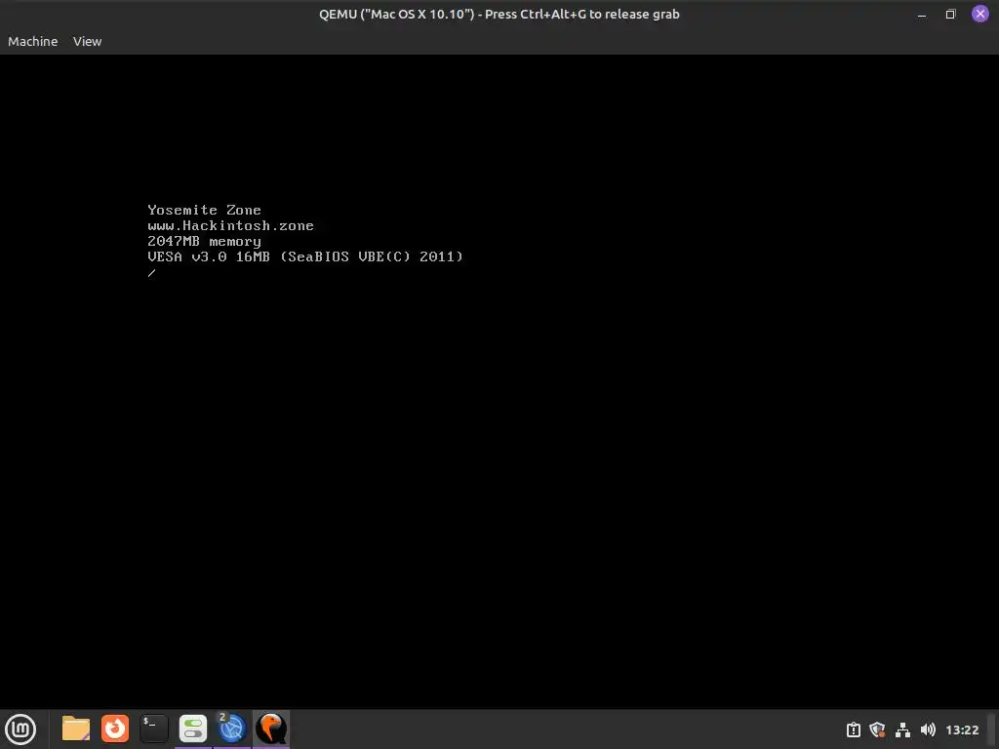Minimize the QEMU window
Image resolution: width=999 pixels, height=749 pixels.
pos(922,14)
